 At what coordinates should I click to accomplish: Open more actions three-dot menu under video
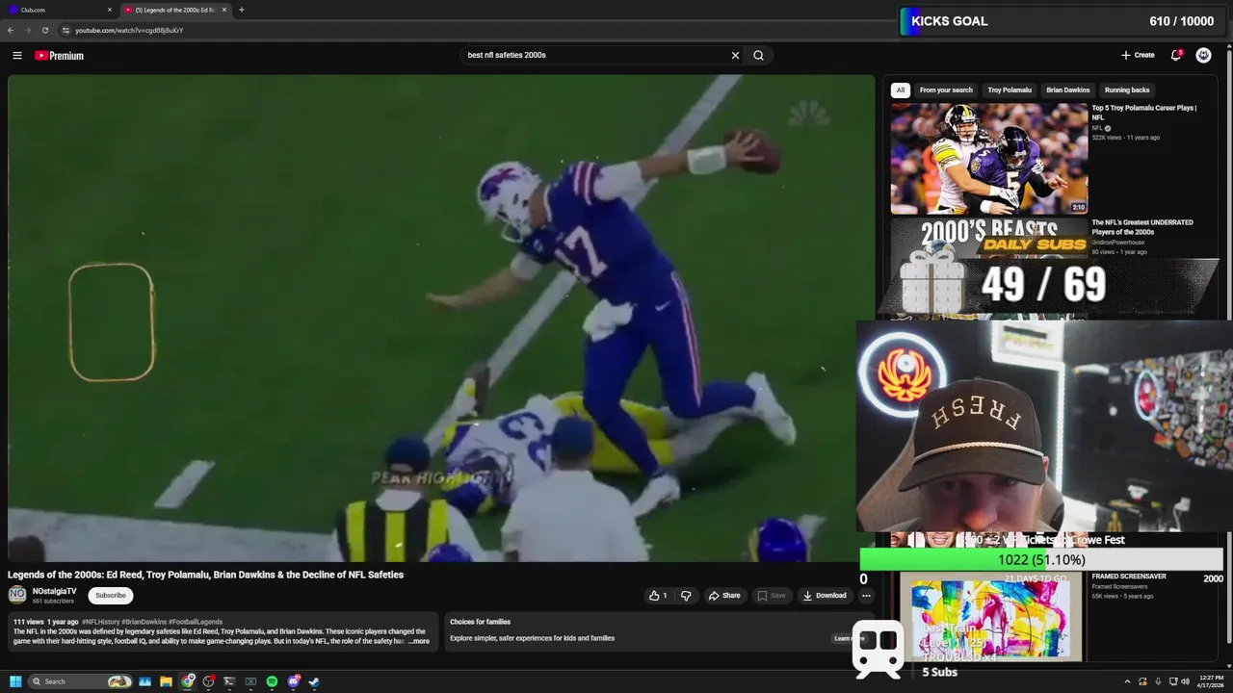pyautogui.click(x=866, y=596)
